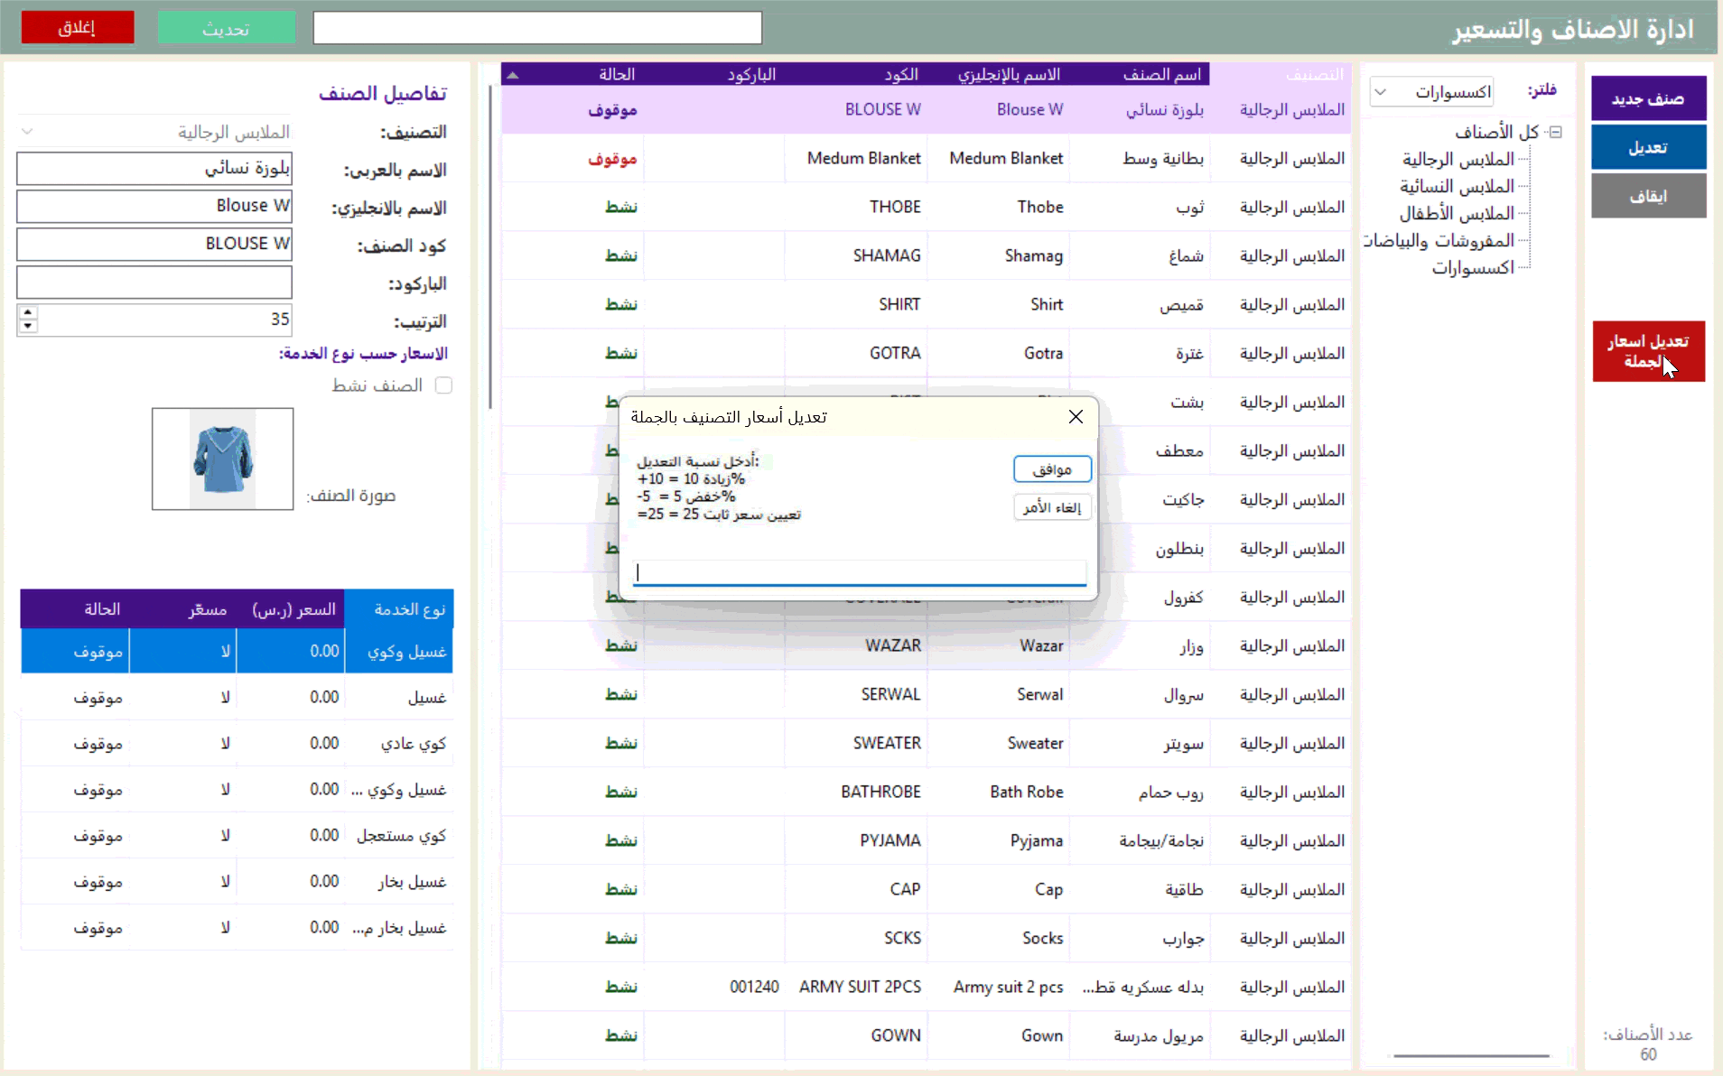1723x1076 pixels.
Task: Select كوي عادي service row
Action: click(237, 743)
